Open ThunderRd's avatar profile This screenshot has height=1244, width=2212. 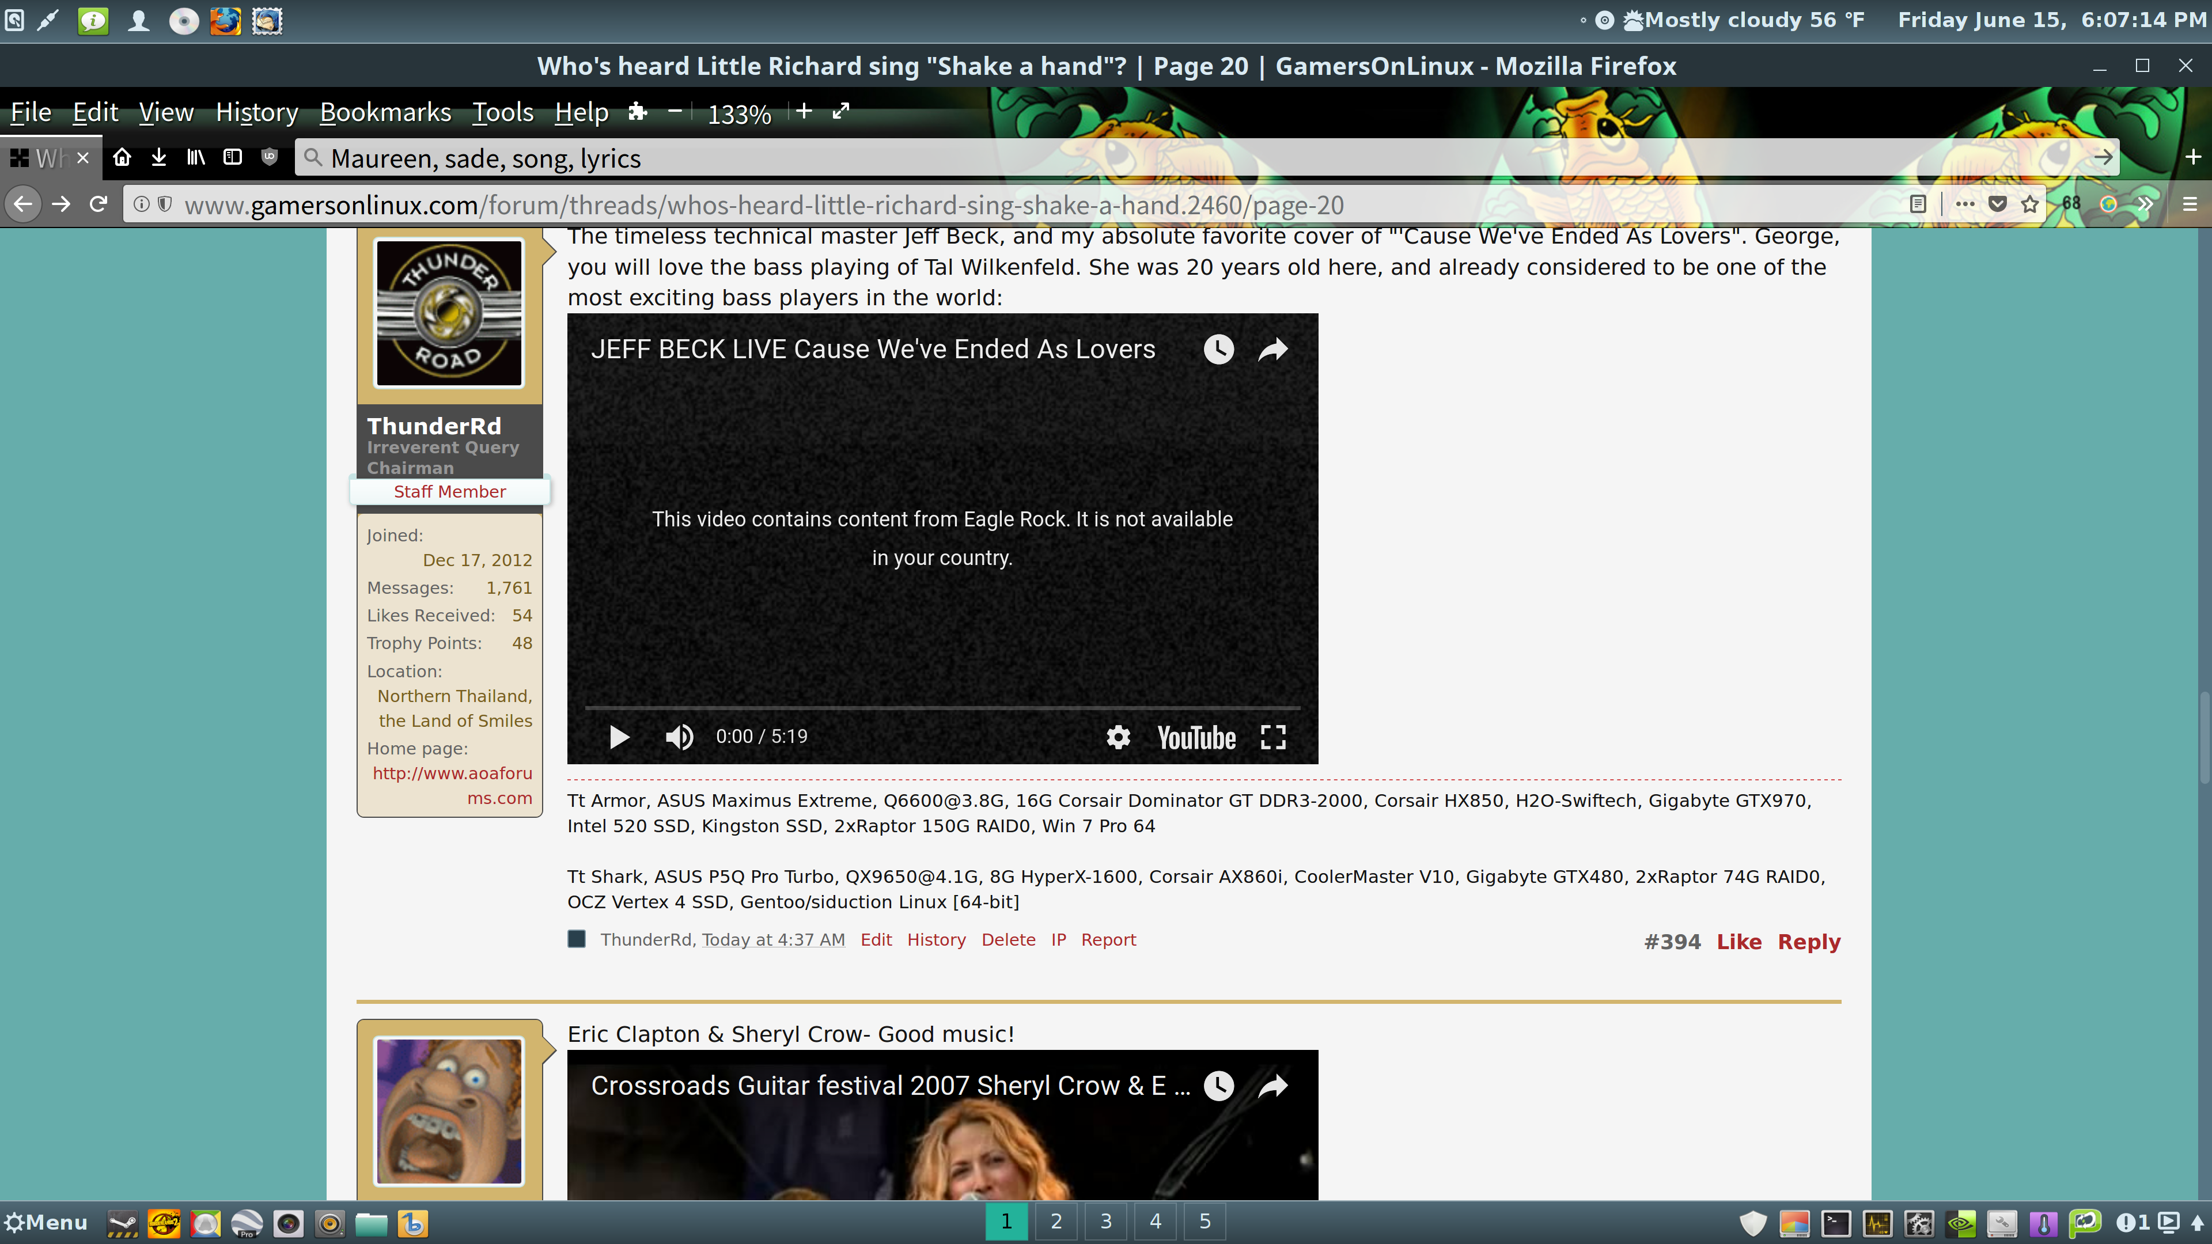[449, 313]
